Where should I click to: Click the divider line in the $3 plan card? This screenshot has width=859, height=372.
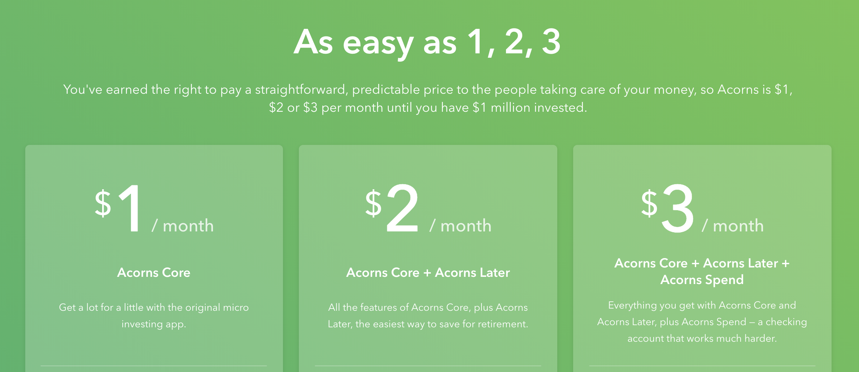coord(702,366)
